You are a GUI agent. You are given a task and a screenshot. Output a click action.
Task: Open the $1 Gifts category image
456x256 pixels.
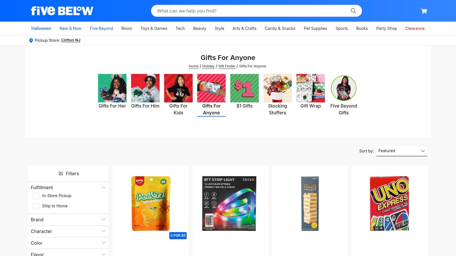click(245, 88)
